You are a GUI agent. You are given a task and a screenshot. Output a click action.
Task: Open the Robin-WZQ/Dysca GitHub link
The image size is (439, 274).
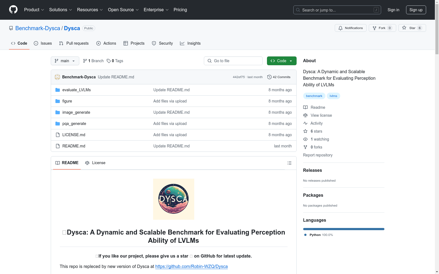[x=192, y=266]
